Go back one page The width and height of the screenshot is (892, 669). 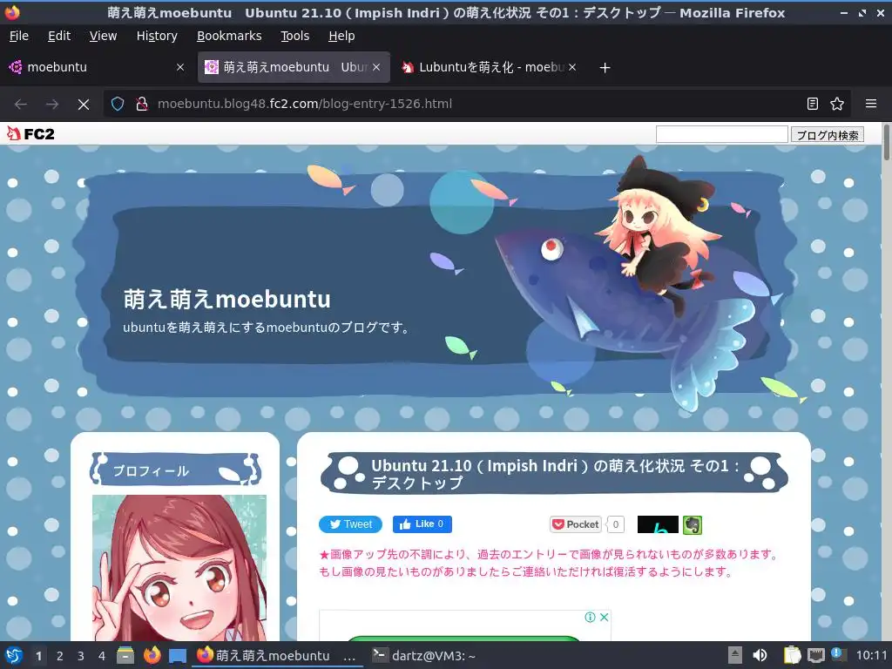[x=21, y=105]
